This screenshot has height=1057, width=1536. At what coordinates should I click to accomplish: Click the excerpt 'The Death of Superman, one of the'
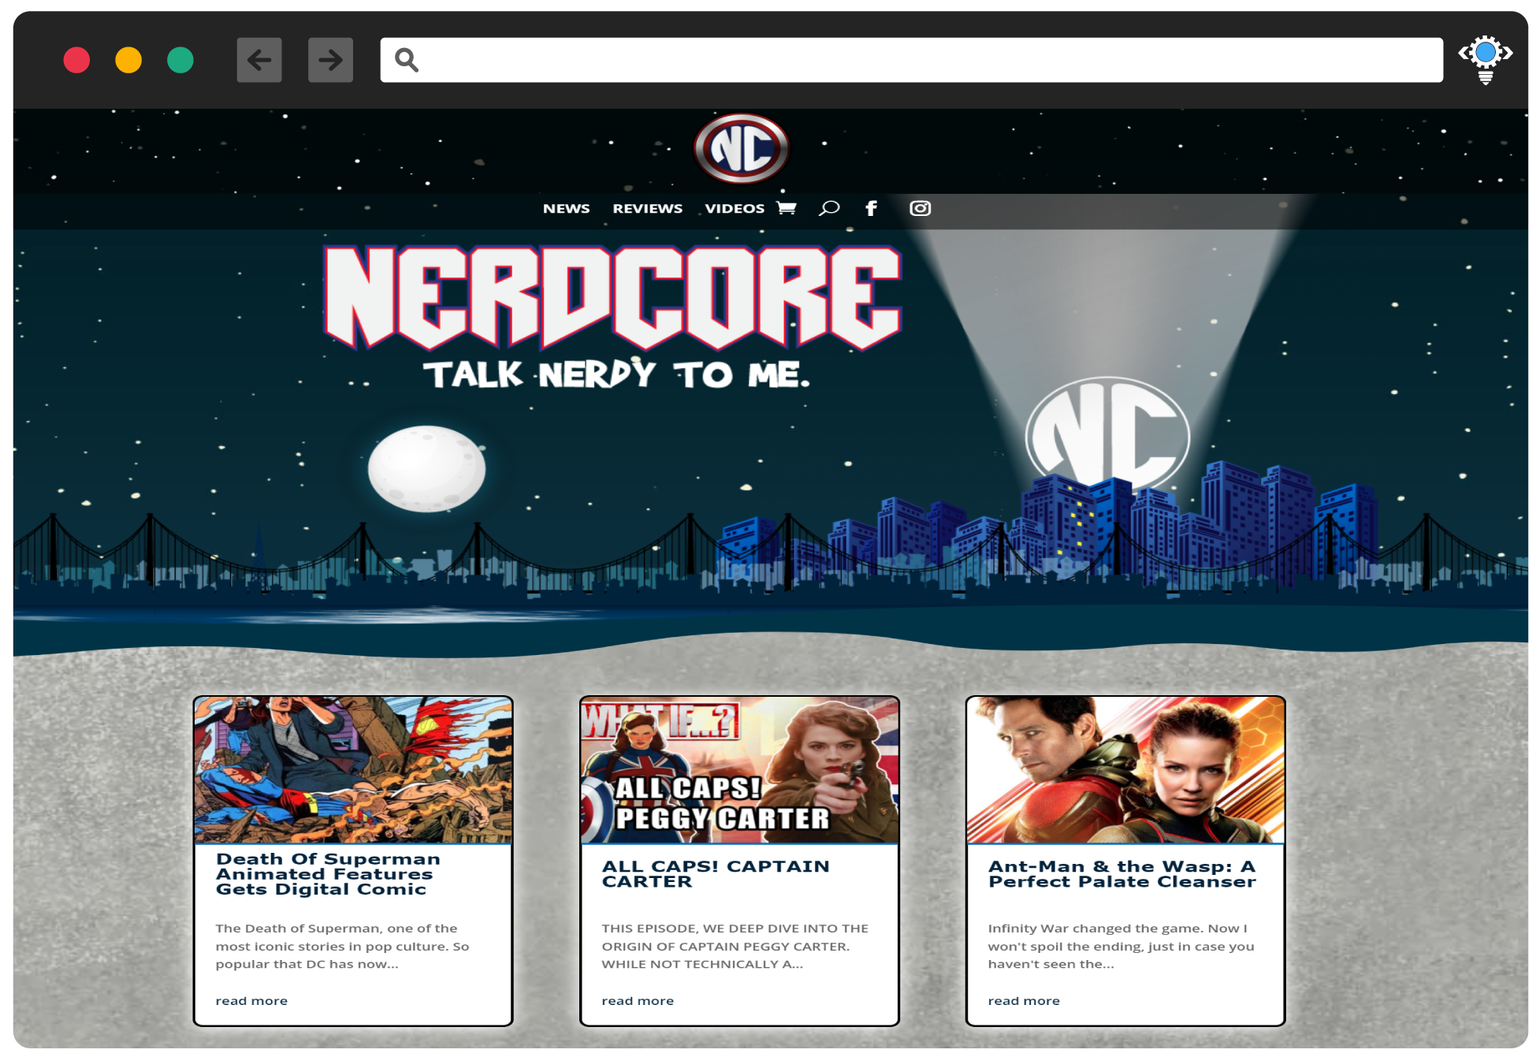(337, 929)
